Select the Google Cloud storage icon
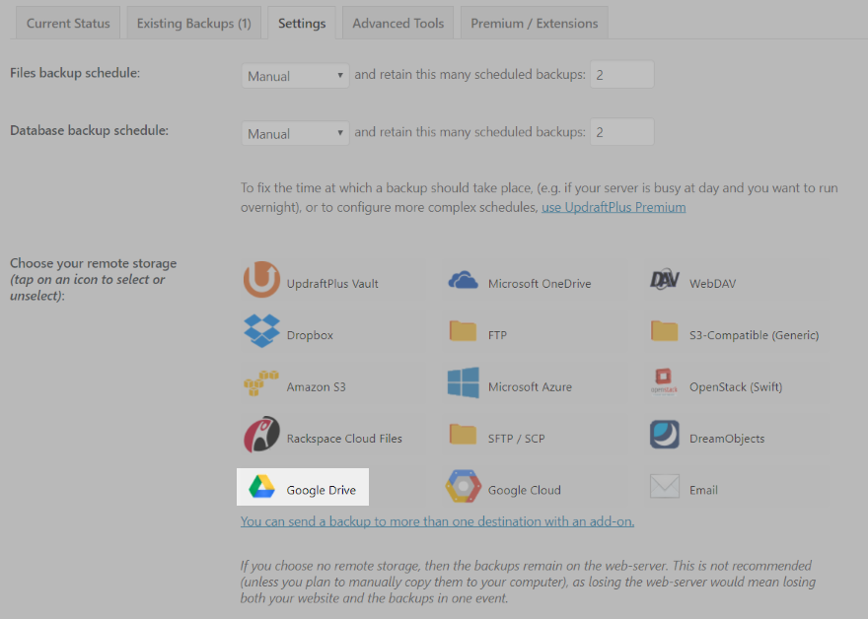 click(464, 486)
